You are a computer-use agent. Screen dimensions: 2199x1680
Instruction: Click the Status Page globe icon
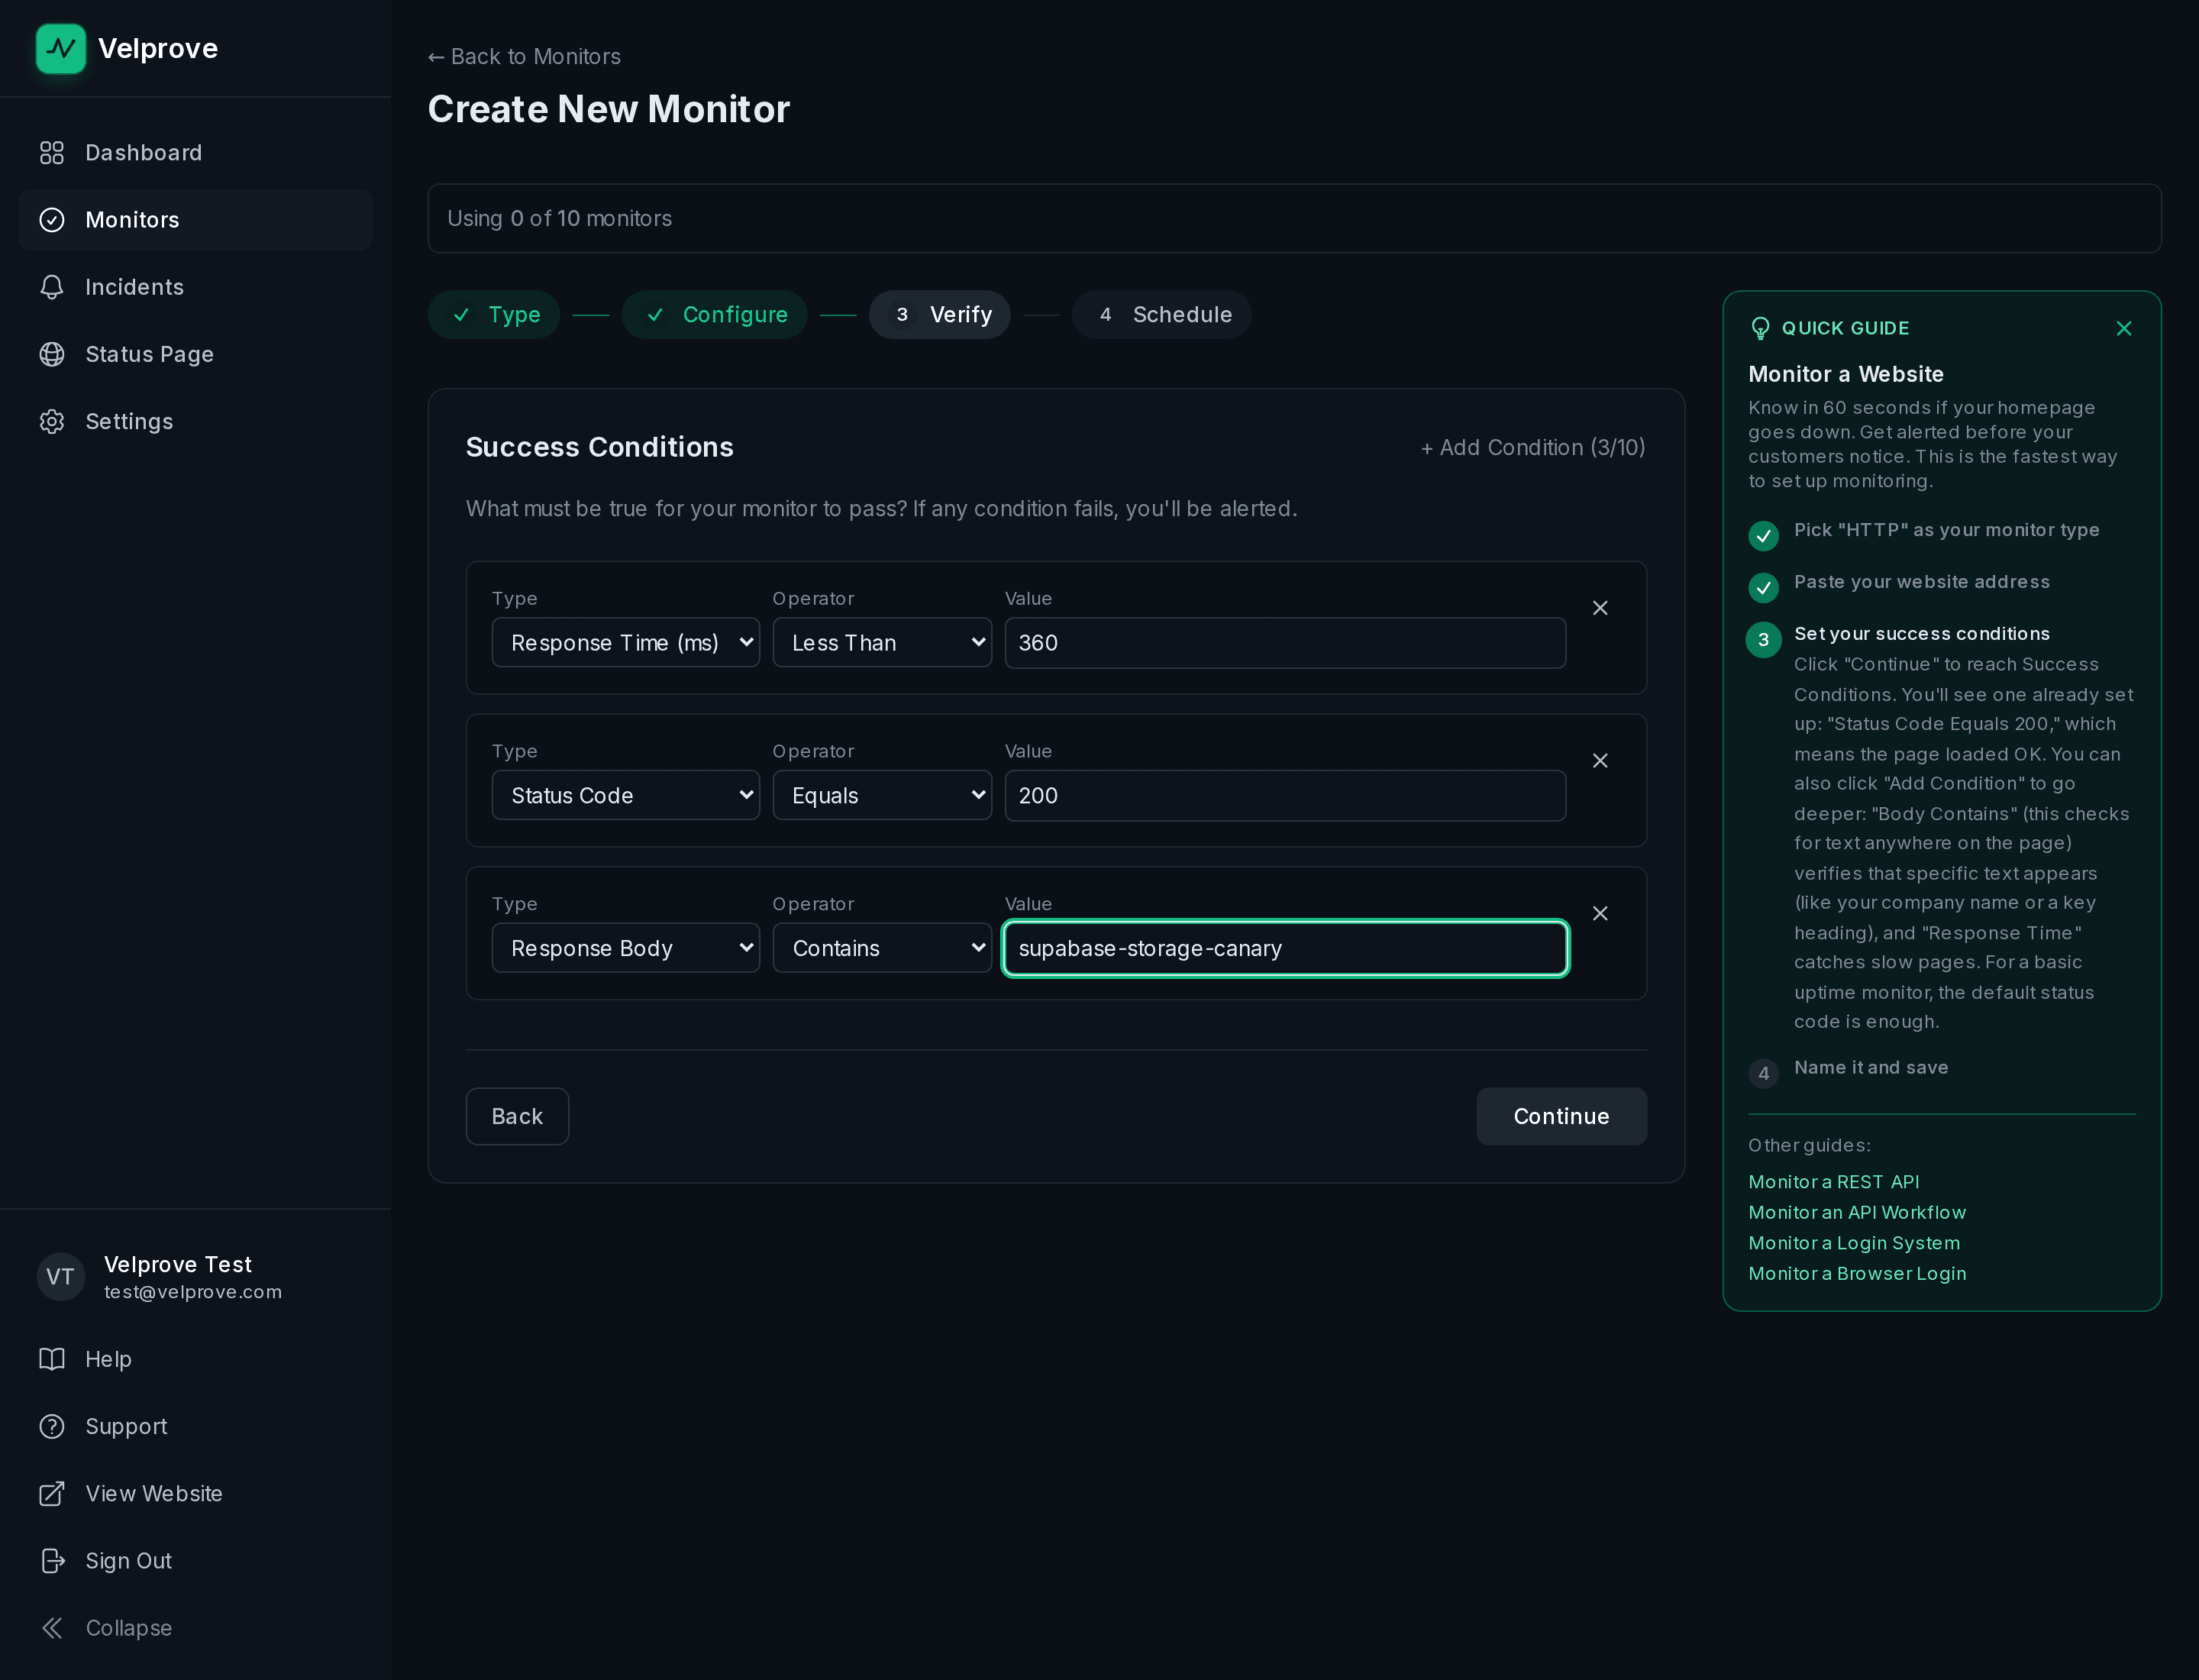tap(52, 354)
